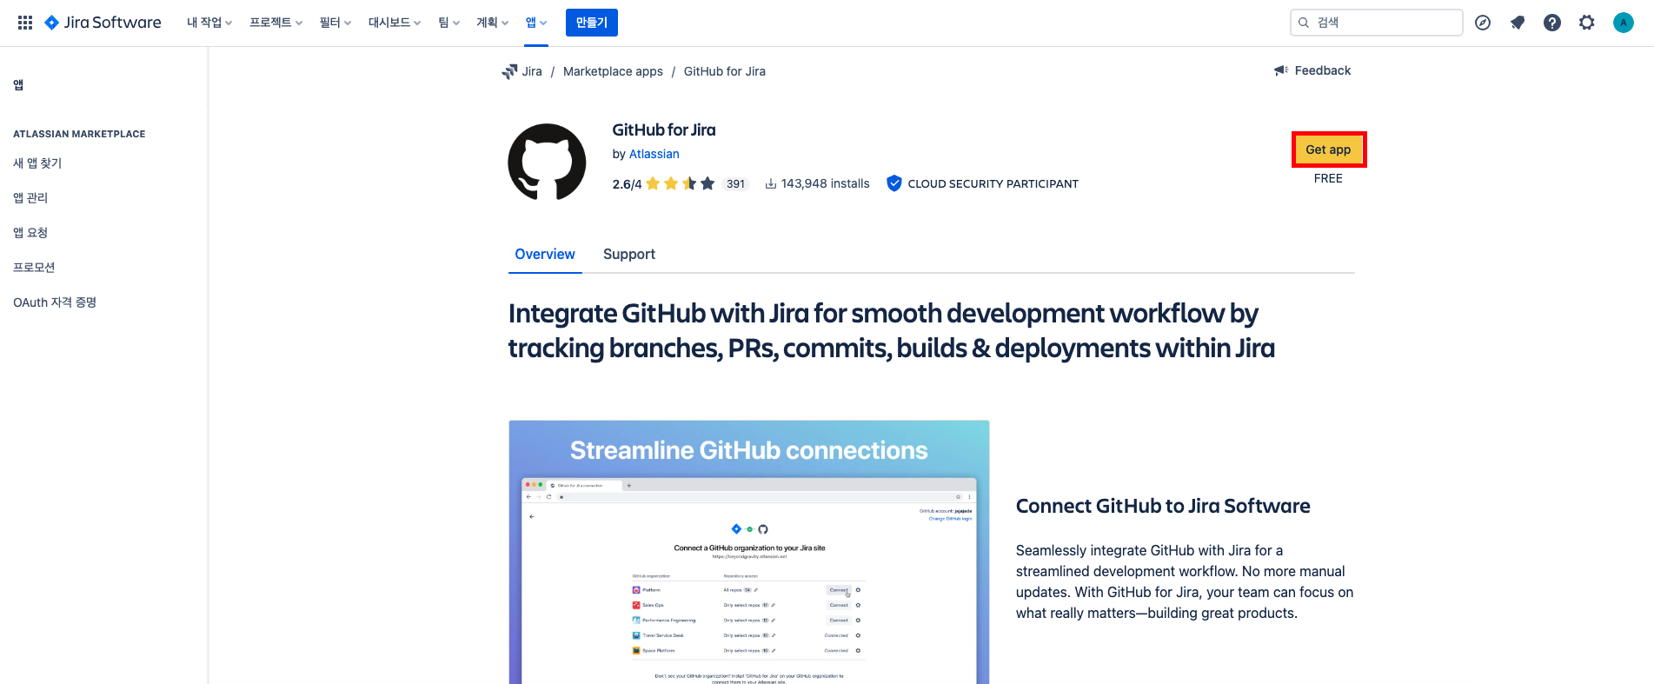Viewport: 1654px width, 684px height.
Task: Click the search magnifier icon
Action: point(1304,23)
